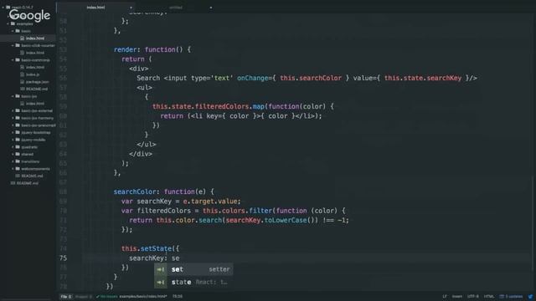Select the shared folder
Image resolution: width=536 pixels, height=301 pixels.
coord(28,154)
